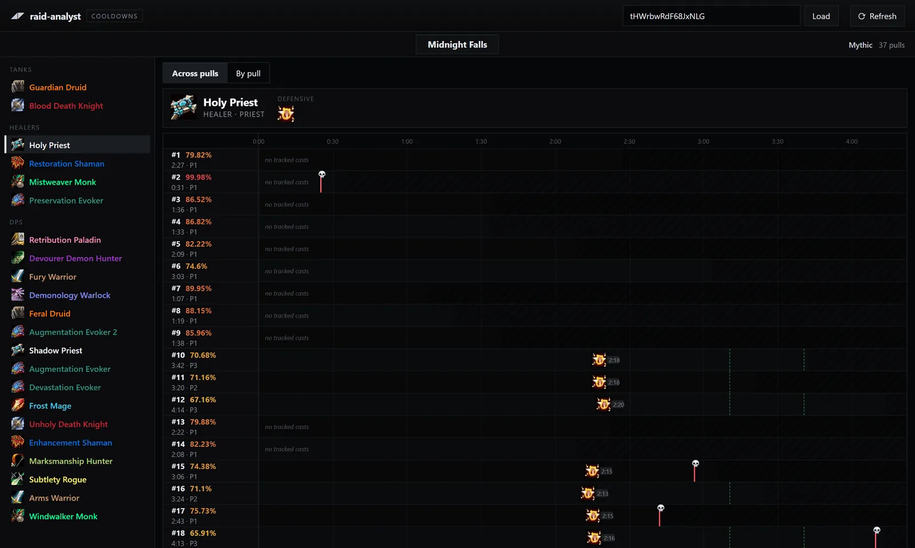Image resolution: width=915 pixels, height=548 pixels.
Task: Click the cooldown cast icon in pull #12
Action: pos(603,404)
